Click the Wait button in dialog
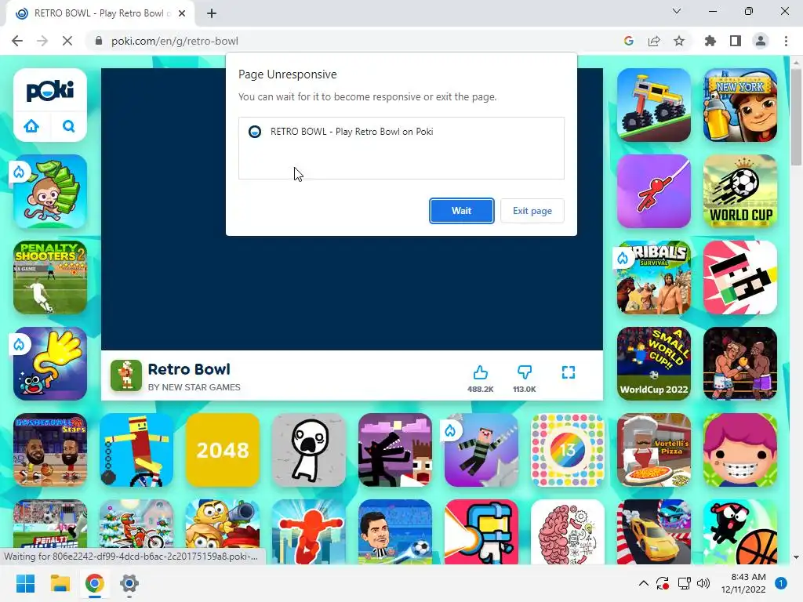Screen dimensions: 803x602 click(461, 211)
